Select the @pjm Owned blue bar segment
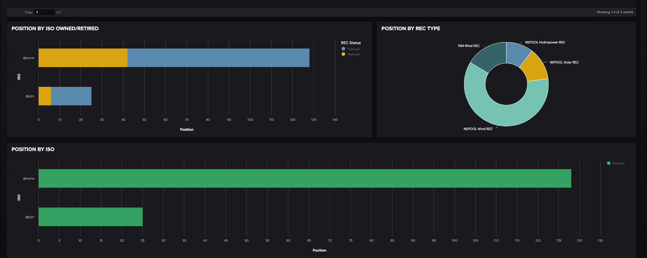Screen dimensions: 647x258 [x=71, y=96]
